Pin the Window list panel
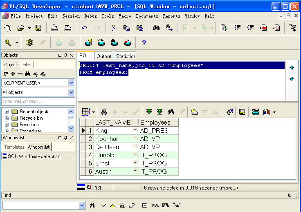The width and height of the screenshot is (301, 212). point(66,138)
